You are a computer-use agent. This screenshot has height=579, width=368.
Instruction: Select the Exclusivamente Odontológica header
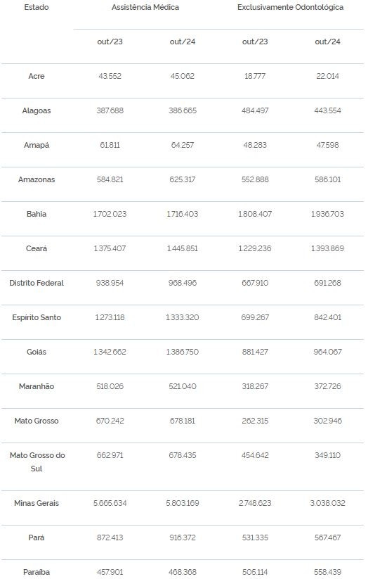tap(290, 7)
